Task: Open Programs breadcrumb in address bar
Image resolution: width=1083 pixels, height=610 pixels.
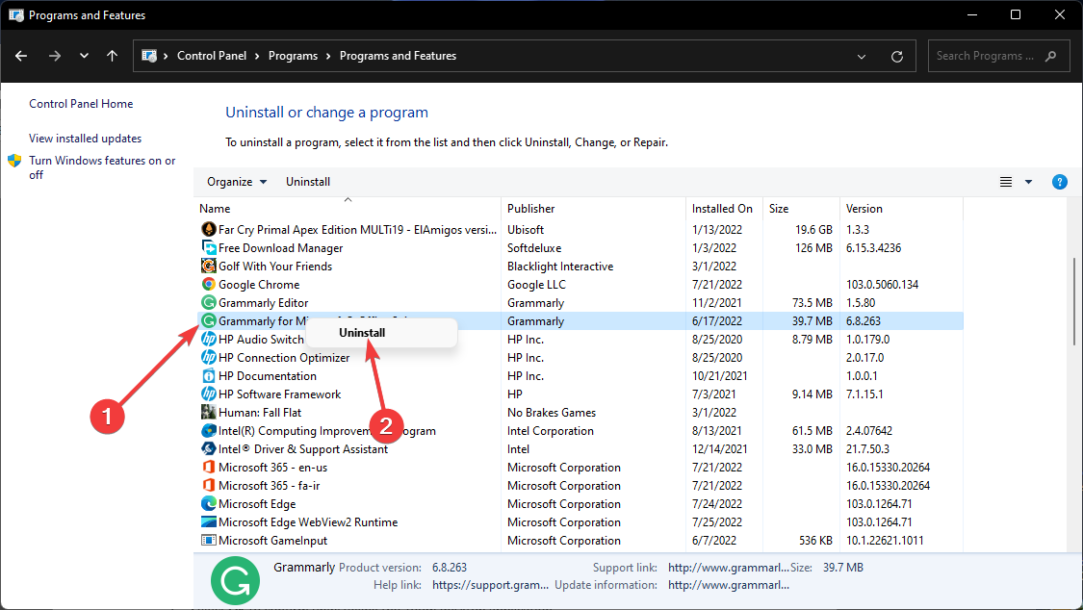Action: point(293,56)
